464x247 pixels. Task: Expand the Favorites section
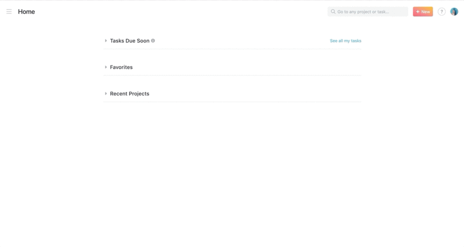pyautogui.click(x=106, y=67)
